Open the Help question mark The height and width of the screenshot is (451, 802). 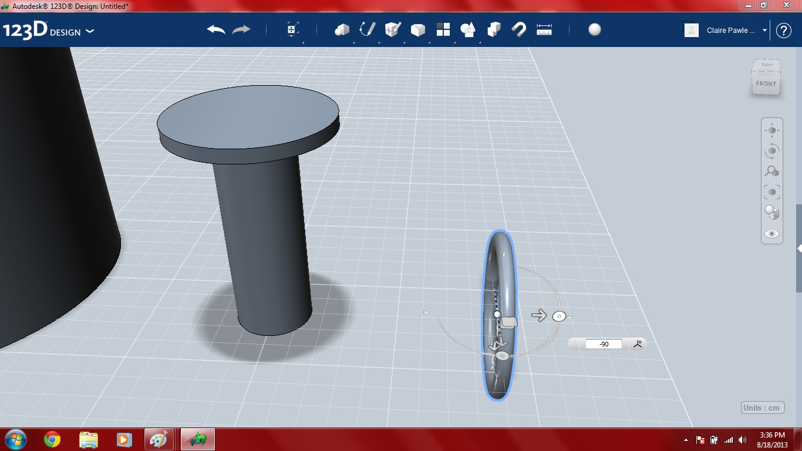pyautogui.click(x=784, y=31)
